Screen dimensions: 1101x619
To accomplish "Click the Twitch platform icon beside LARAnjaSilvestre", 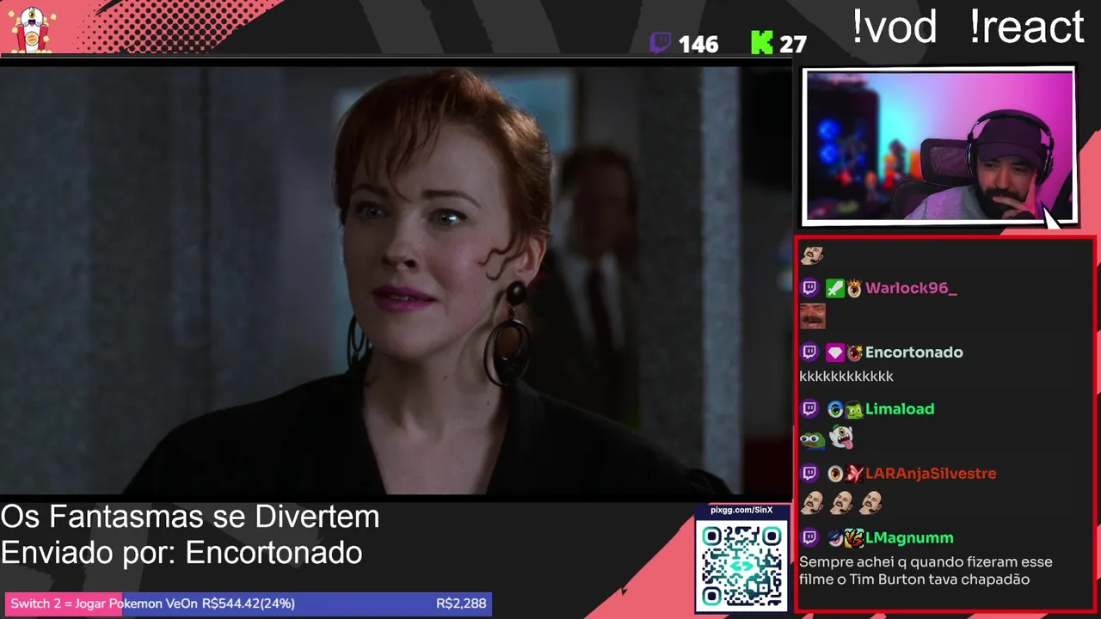I will [x=809, y=474].
